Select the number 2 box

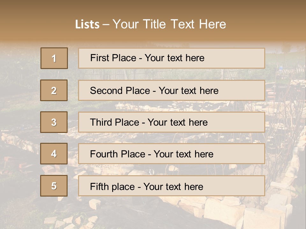pyautogui.click(x=54, y=90)
